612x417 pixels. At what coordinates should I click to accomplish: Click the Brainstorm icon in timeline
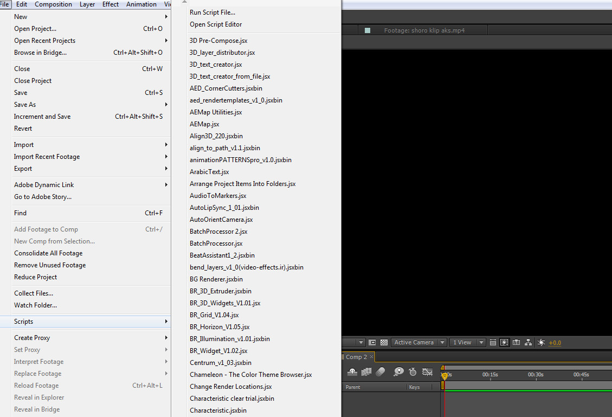(x=398, y=371)
